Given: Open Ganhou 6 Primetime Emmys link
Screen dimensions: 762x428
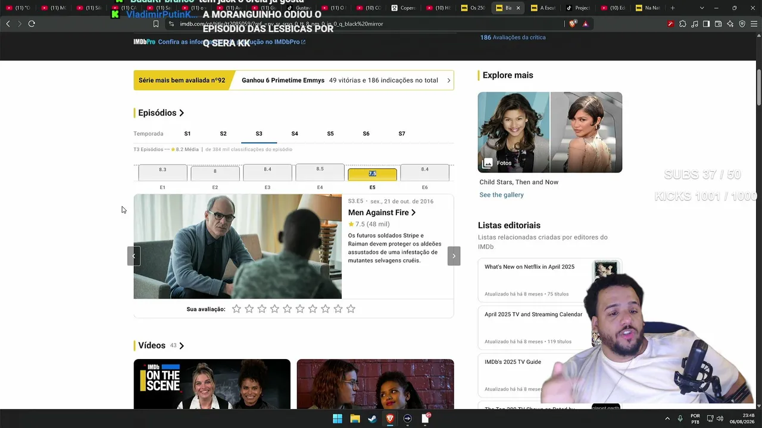Looking at the screenshot, I should click(x=283, y=80).
